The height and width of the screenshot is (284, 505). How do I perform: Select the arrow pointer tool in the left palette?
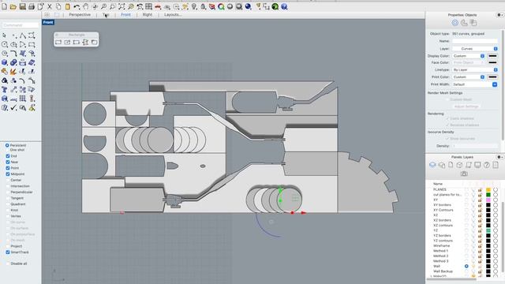tap(5, 35)
